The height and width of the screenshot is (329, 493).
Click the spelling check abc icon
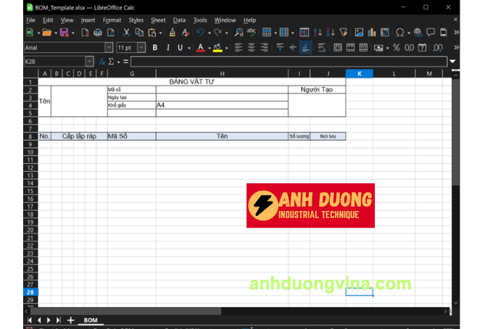[x=251, y=33]
